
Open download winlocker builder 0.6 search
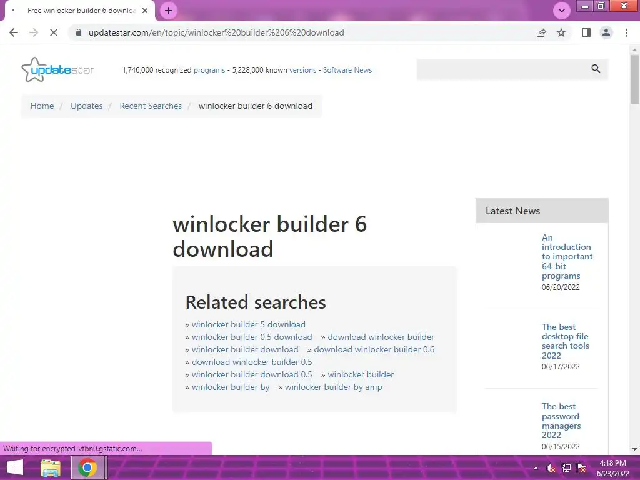374,350
